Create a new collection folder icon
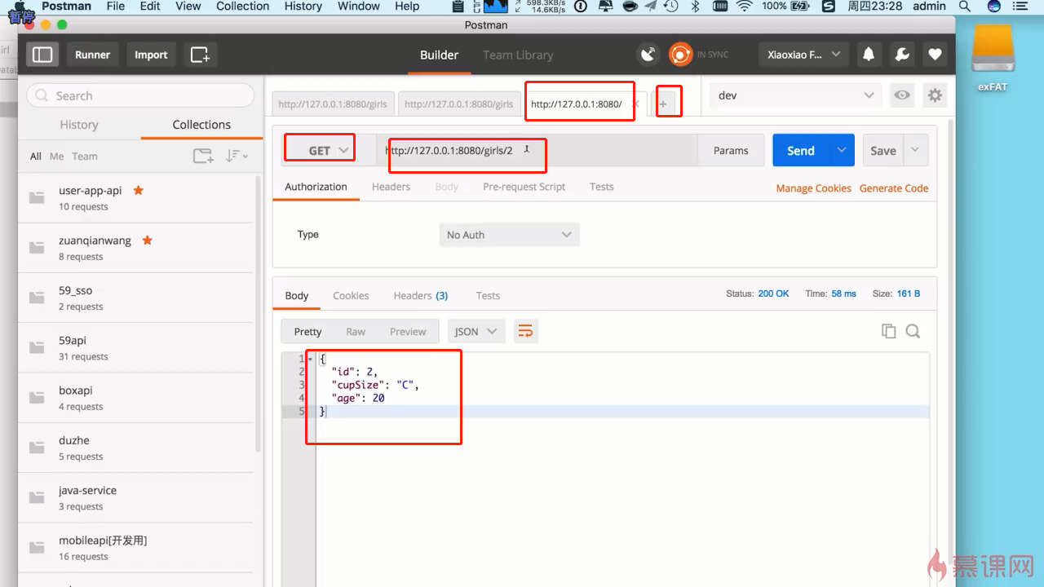Image resolution: width=1044 pixels, height=587 pixels. [203, 156]
